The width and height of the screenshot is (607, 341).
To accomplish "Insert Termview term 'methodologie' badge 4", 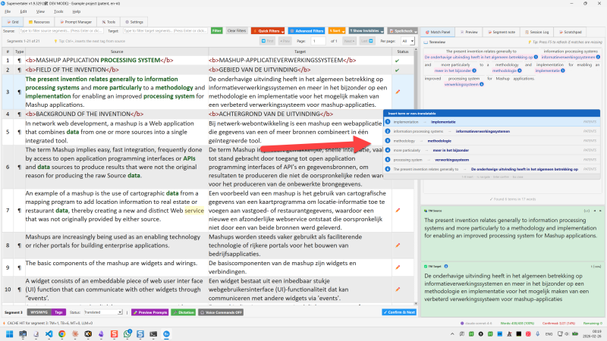I will click(507, 70).
